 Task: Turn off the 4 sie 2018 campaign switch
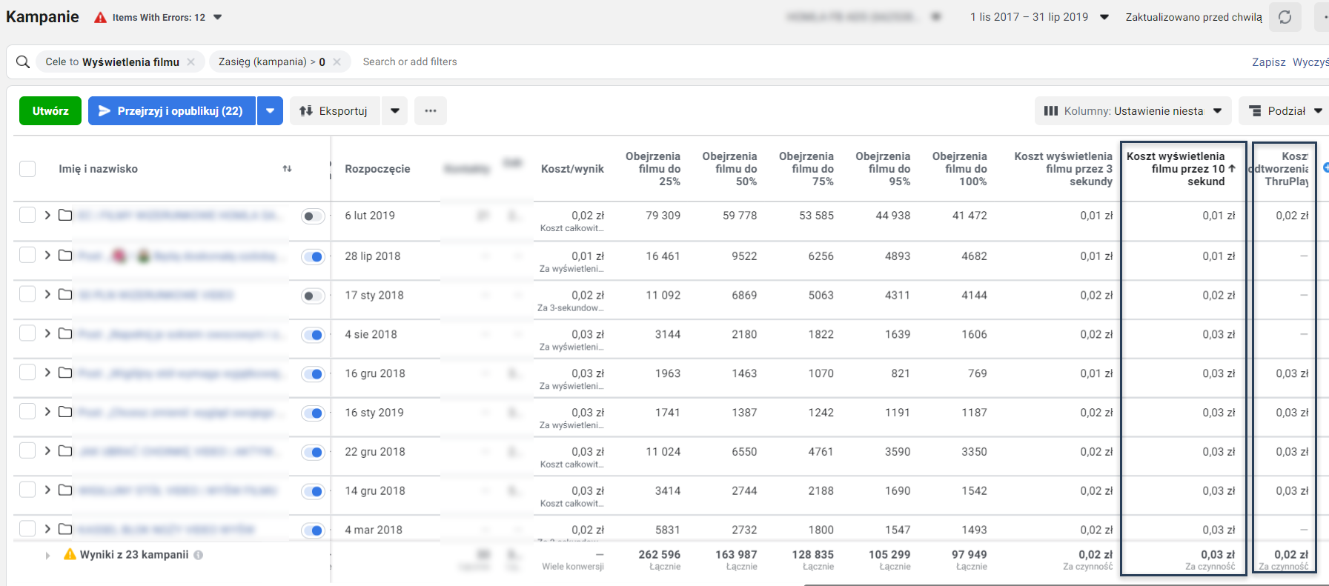point(313,335)
